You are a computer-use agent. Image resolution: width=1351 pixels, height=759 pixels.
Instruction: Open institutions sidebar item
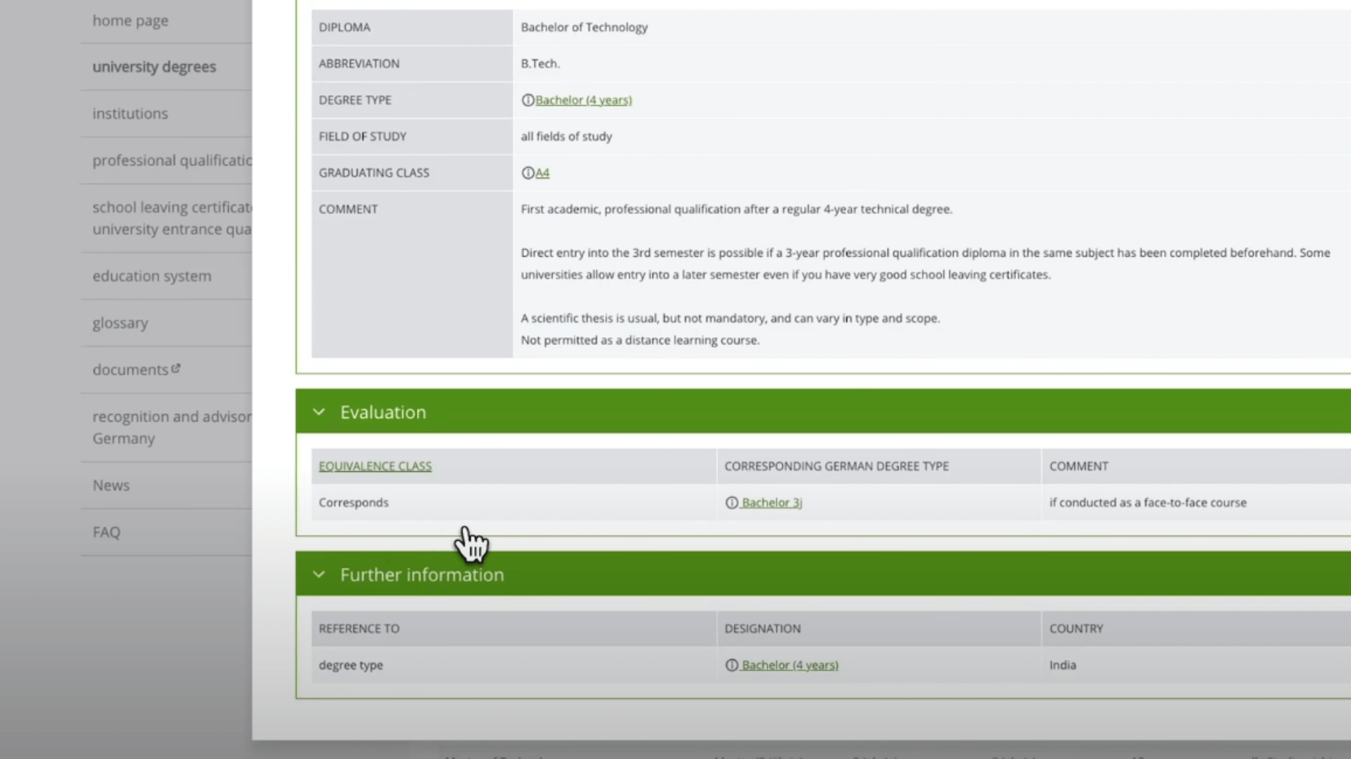(130, 113)
